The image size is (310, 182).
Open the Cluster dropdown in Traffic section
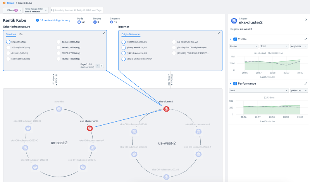click(244, 46)
